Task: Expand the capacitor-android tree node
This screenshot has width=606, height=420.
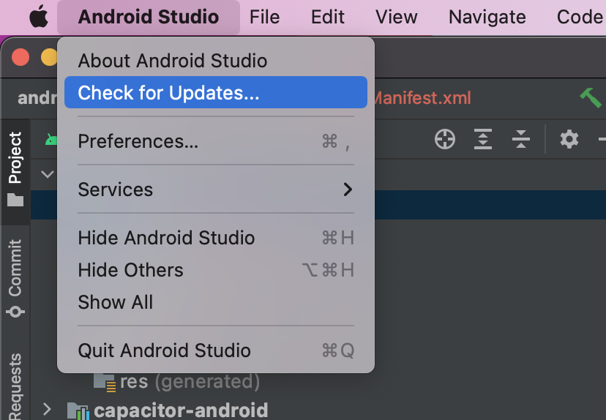Action: [48, 409]
